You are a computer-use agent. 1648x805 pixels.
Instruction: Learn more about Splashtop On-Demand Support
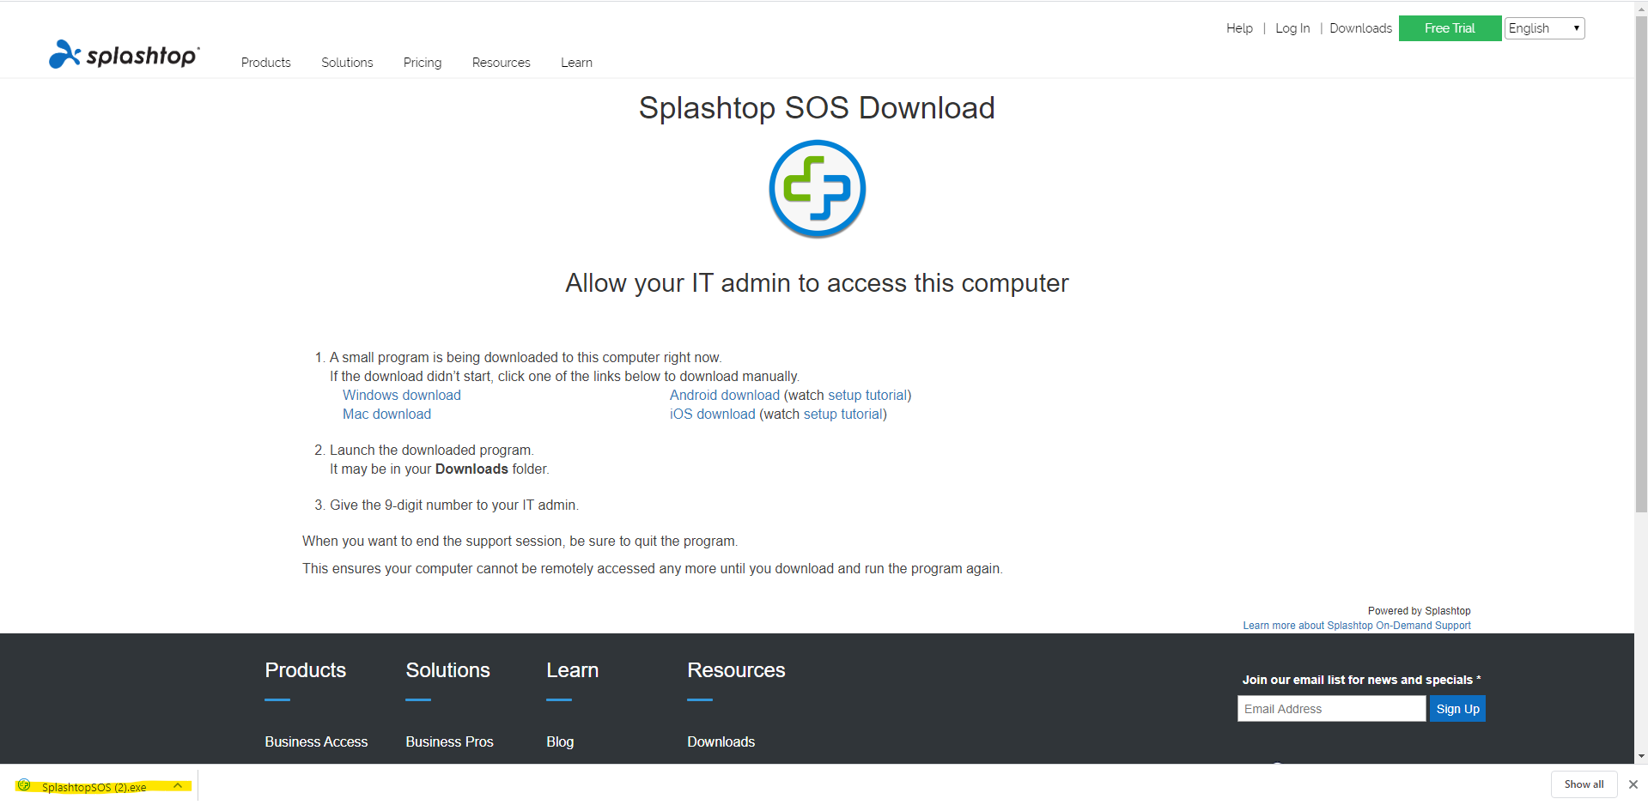point(1357,626)
